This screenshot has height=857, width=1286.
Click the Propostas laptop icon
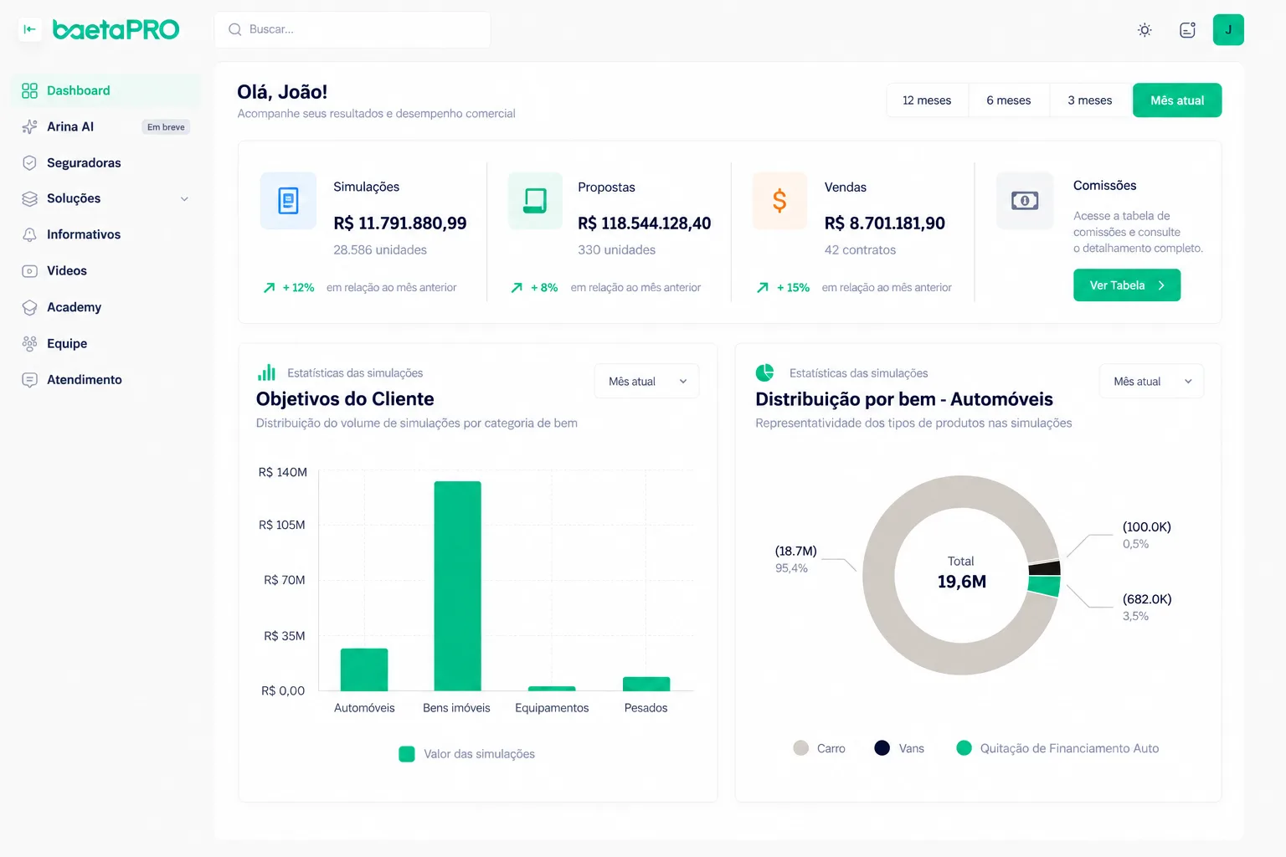(535, 201)
